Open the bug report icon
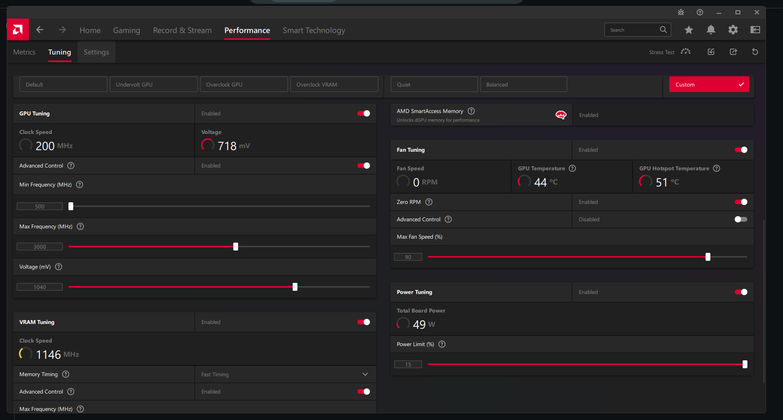783x420 pixels. coord(681,12)
